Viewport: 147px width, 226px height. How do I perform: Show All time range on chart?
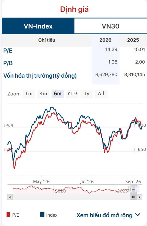click(x=101, y=94)
